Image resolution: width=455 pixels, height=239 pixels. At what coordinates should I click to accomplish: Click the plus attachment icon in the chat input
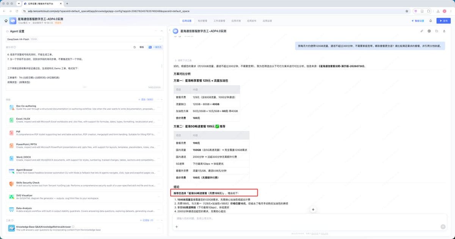click(177, 227)
